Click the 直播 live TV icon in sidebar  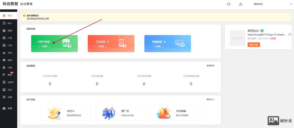(4, 108)
